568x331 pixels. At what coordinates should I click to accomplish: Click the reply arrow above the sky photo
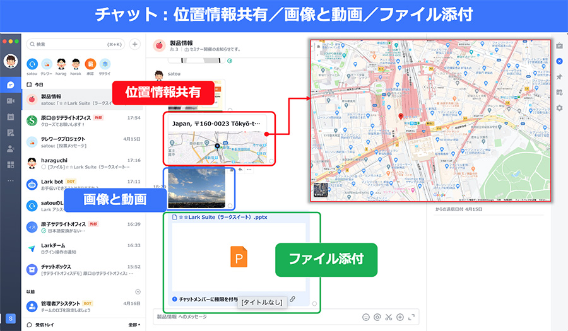tap(240, 170)
